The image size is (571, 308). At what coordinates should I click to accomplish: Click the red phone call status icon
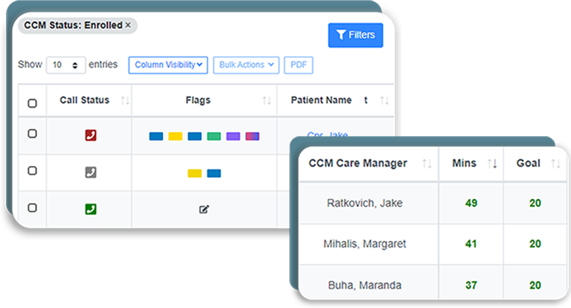[x=91, y=135]
